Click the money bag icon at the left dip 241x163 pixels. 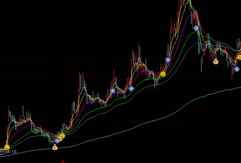55,147
